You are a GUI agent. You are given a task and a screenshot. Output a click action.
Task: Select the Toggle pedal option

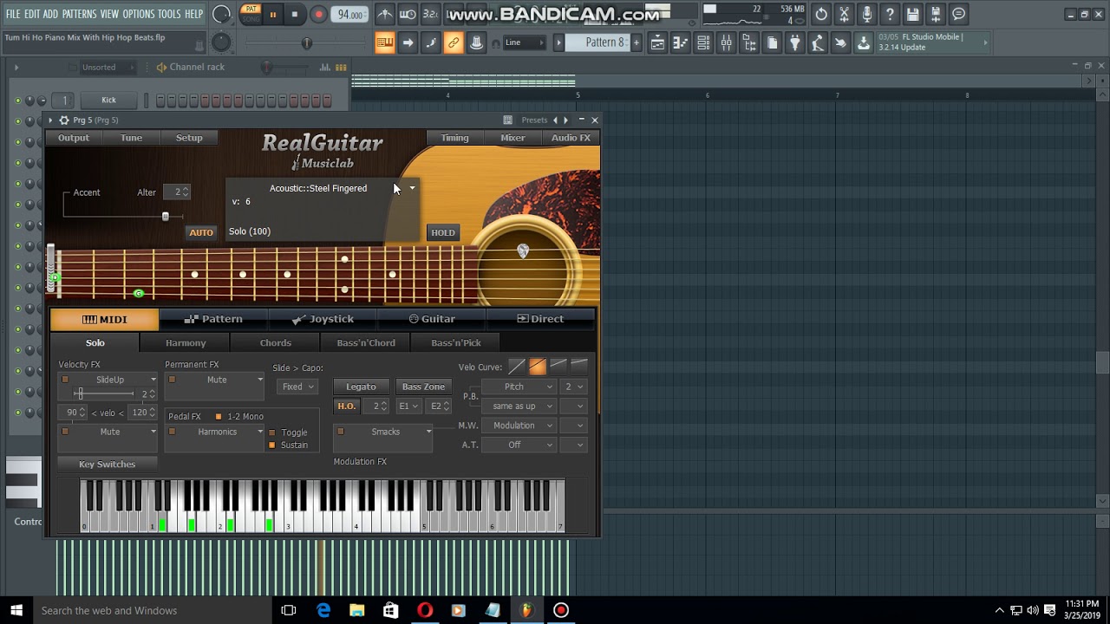[x=272, y=432]
